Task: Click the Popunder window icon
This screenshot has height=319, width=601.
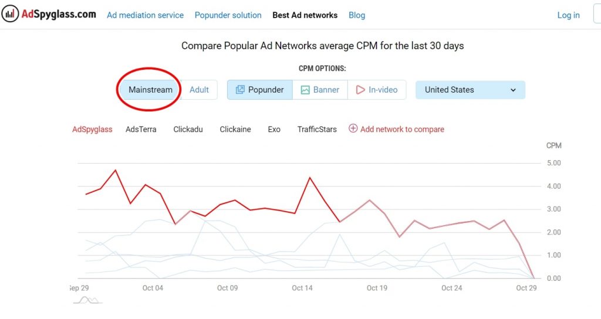Action: tap(240, 90)
